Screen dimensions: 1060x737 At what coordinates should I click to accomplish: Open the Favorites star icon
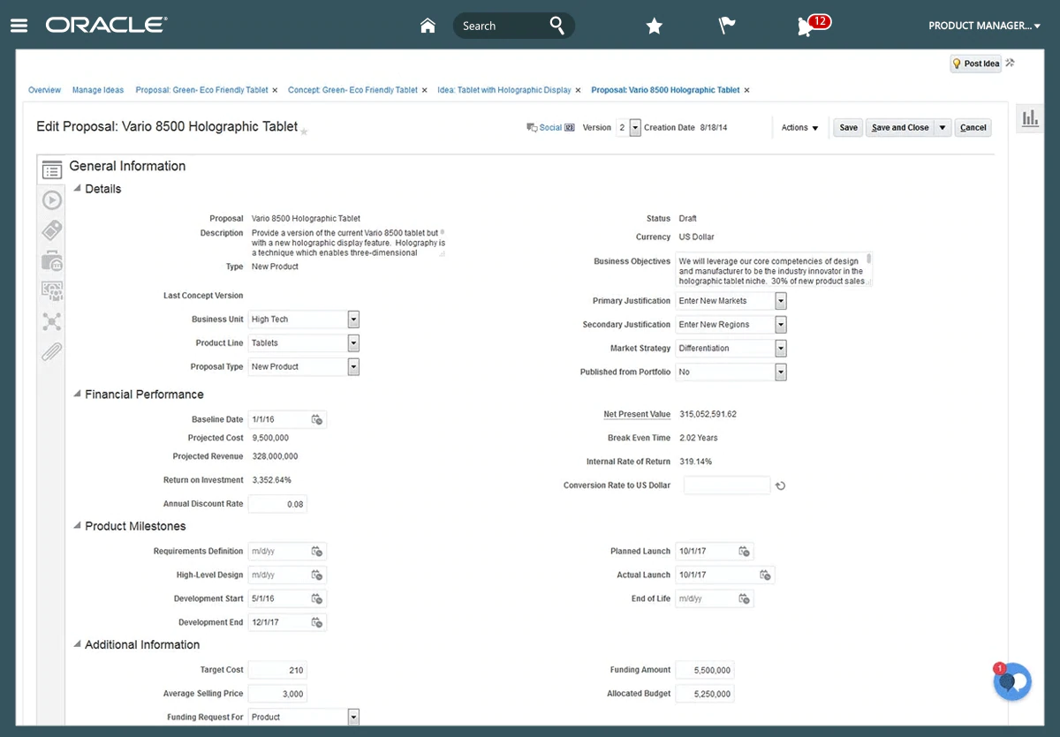point(654,26)
